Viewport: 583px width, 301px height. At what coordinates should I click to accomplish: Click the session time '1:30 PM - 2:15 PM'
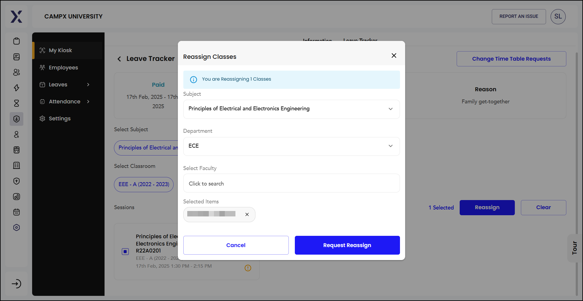click(191, 266)
